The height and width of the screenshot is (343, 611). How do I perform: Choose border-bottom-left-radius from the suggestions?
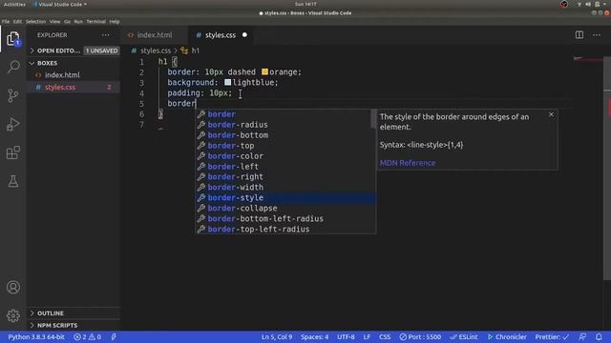pos(285,219)
